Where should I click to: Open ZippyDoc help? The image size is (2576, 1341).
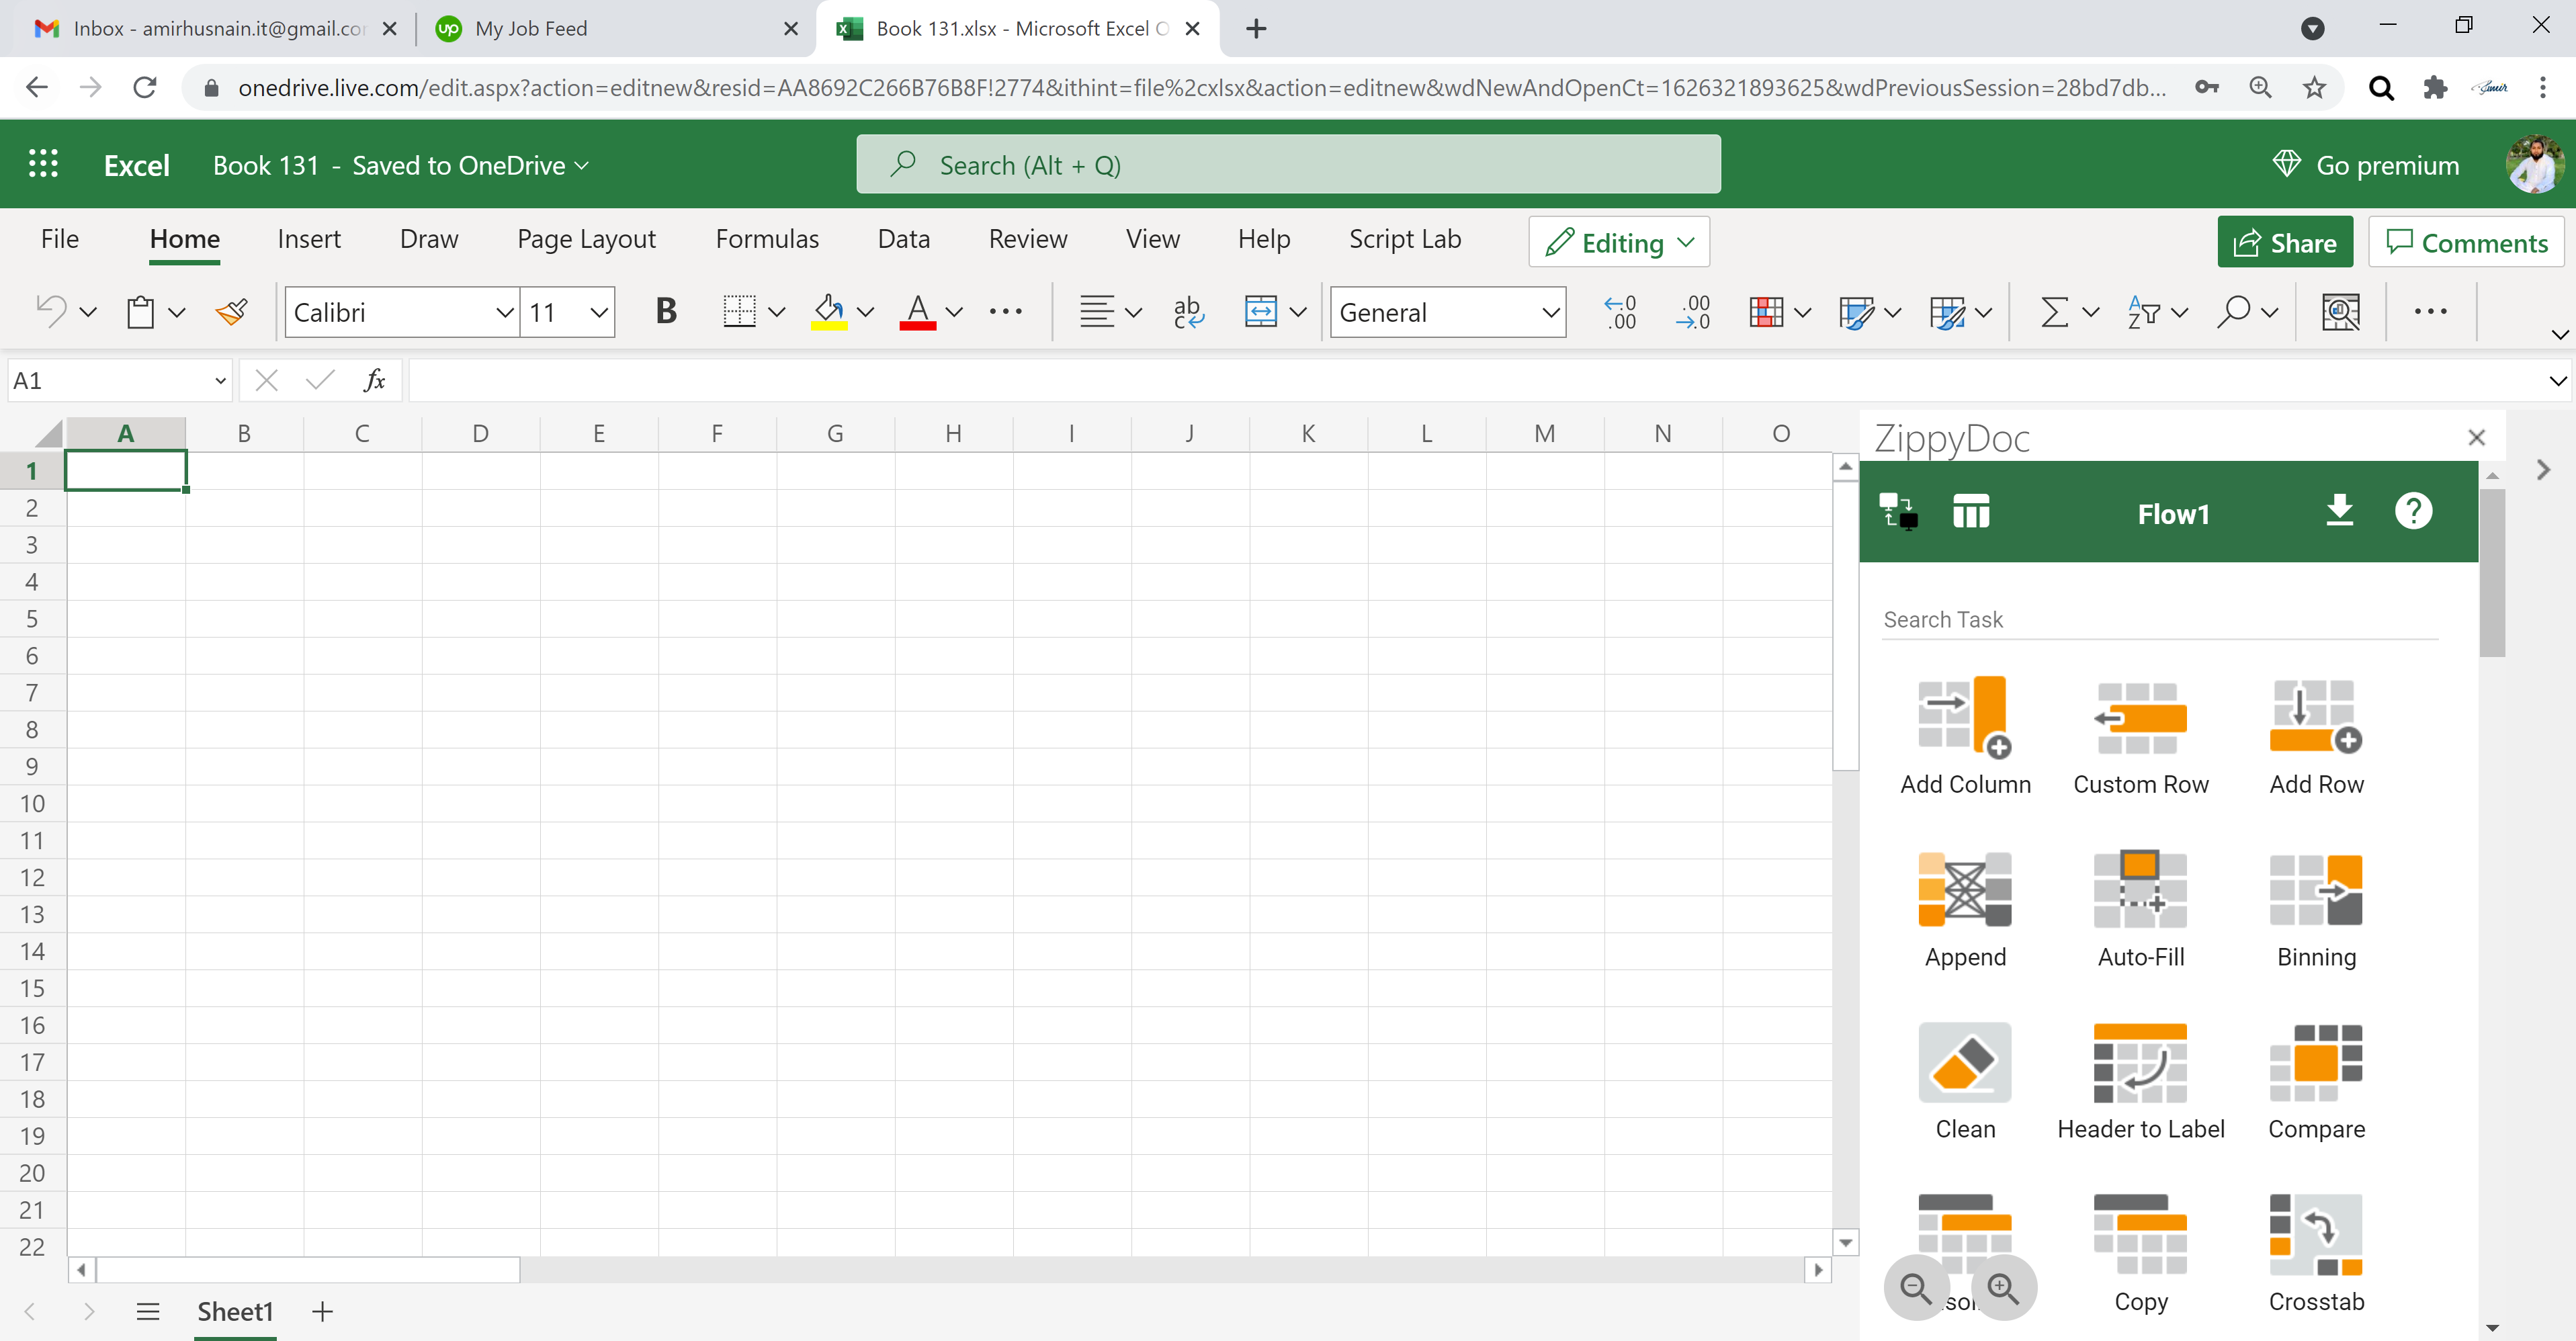tap(2414, 511)
